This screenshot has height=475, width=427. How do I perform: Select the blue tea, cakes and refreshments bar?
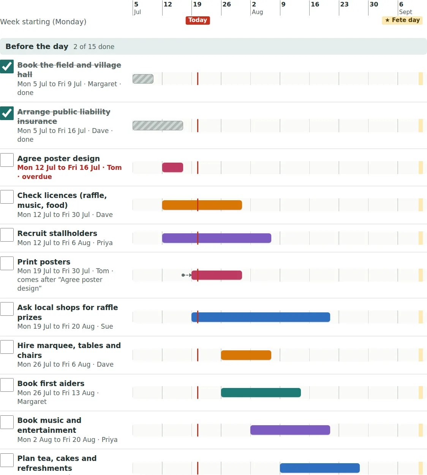tap(320, 468)
